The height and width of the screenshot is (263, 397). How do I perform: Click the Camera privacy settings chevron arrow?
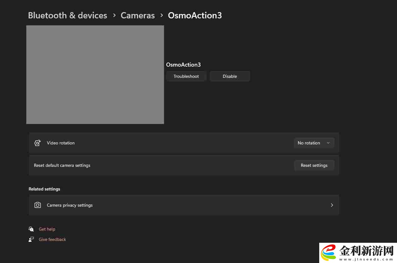[x=332, y=205]
